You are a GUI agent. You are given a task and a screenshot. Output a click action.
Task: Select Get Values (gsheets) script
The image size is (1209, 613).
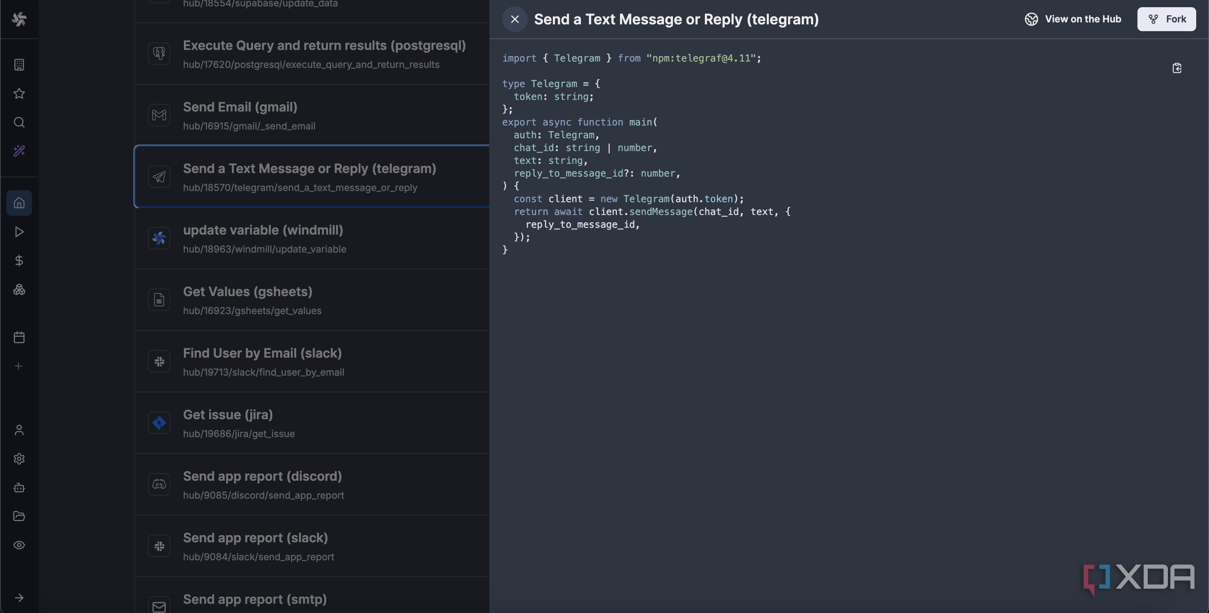click(x=312, y=300)
